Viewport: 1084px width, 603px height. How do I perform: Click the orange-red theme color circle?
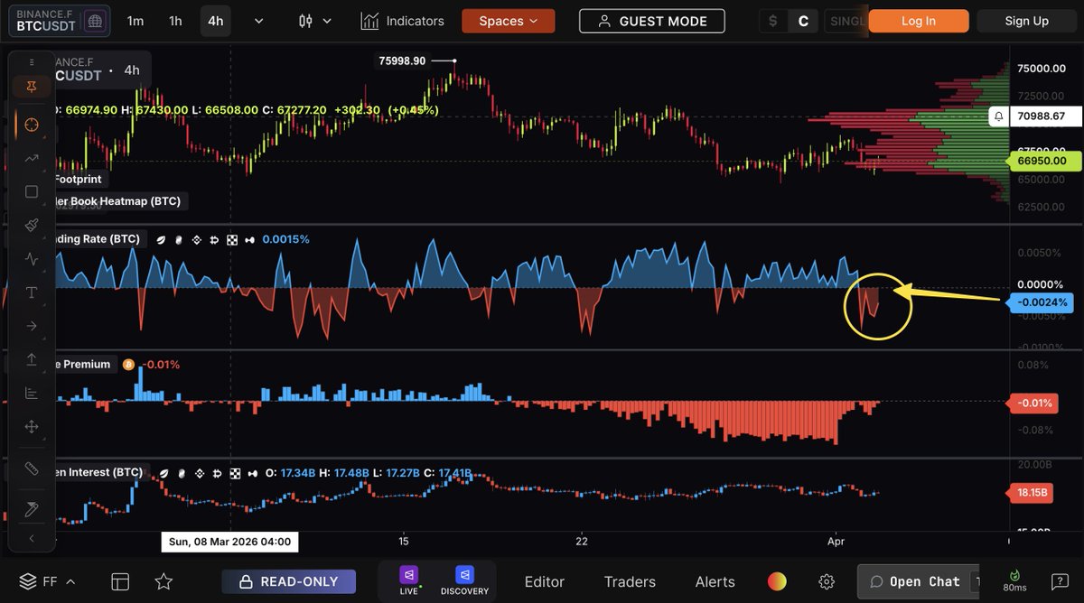[777, 582]
